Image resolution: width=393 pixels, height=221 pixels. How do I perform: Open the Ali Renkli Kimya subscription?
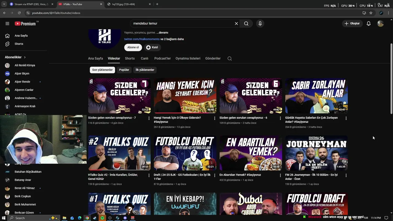[25, 65]
